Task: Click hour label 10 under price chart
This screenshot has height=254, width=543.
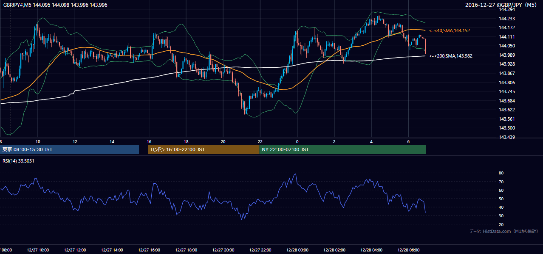Action: pyautogui.click(x=38, y=141)
